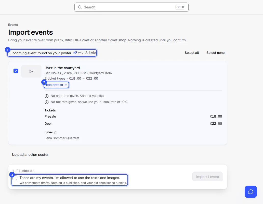Click "Lena Sommer Quartett" in the line-up
The image size is (263, 204).
click(62, 138)
